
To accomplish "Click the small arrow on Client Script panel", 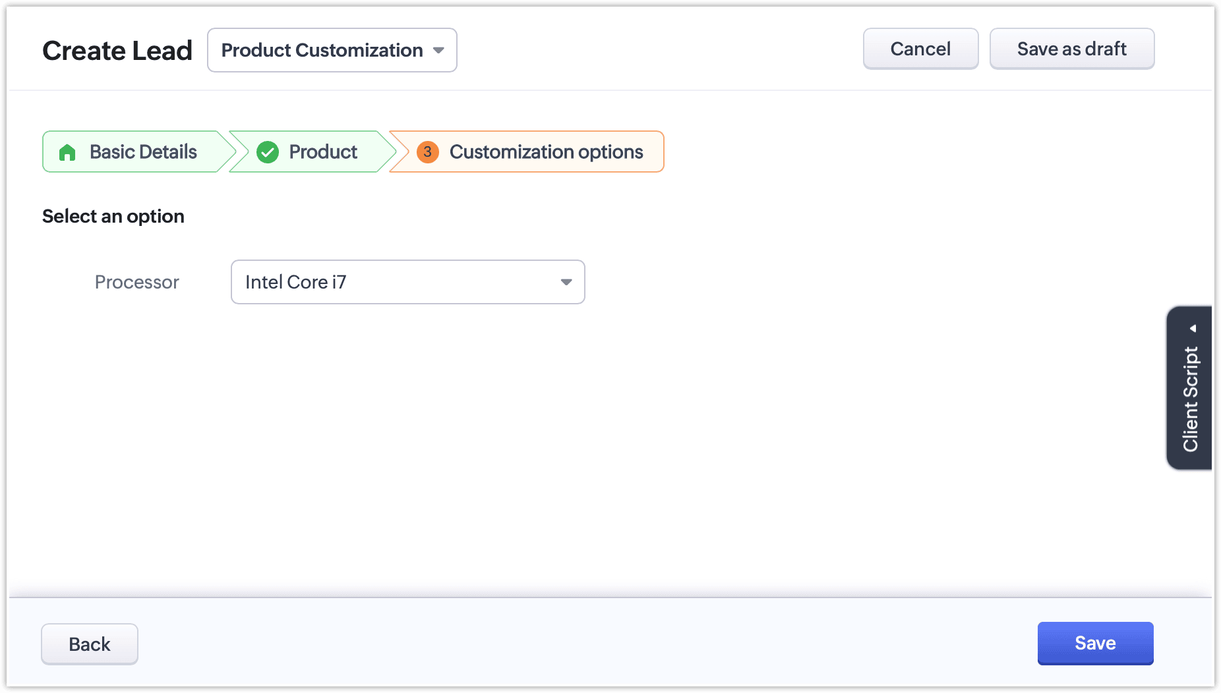I will [x=1193, y=328].
